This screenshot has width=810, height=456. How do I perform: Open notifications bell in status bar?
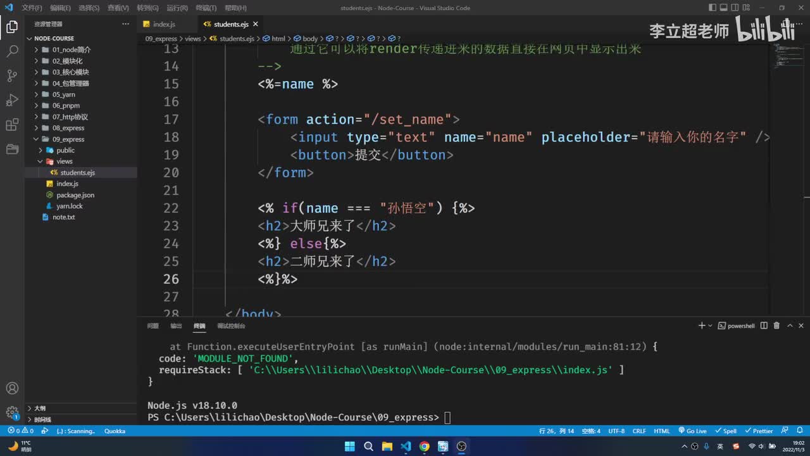click(800, 431)
